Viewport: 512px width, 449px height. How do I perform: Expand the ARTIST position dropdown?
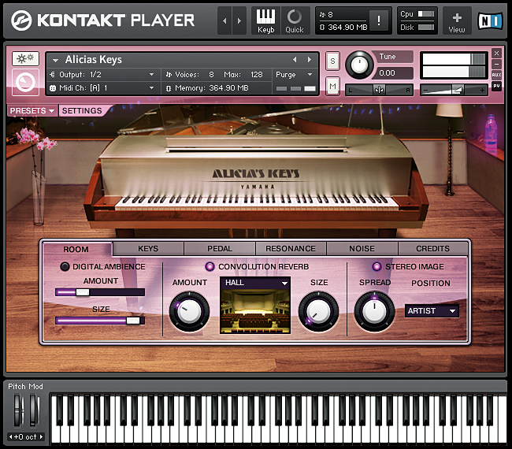pyautogui.click(x=432, y=311)
